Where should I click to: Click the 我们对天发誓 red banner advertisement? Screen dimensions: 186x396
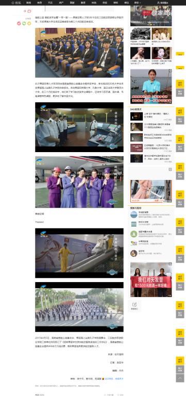(x=151, y=279)
